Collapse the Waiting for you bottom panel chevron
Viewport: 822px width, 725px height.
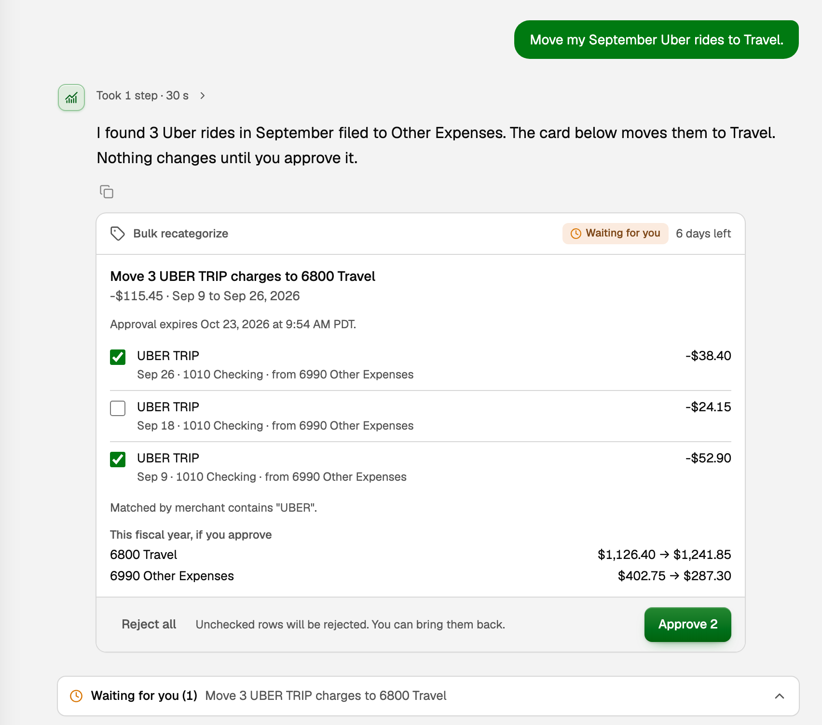tap(779, 696)
